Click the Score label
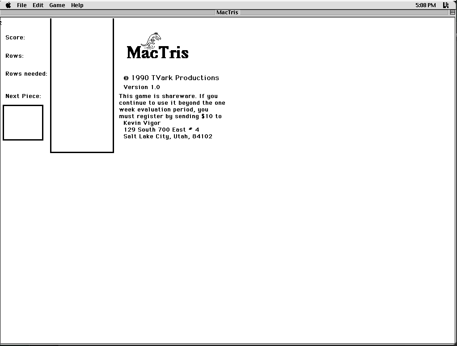The height and width of the screenshot is (346, 457). 15,38
